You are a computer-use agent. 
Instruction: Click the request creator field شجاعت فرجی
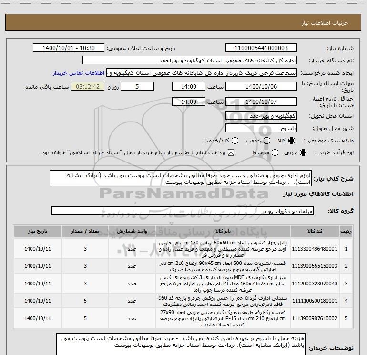202,73
